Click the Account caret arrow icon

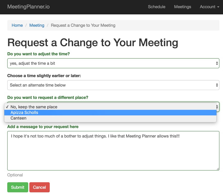(218, 7)
